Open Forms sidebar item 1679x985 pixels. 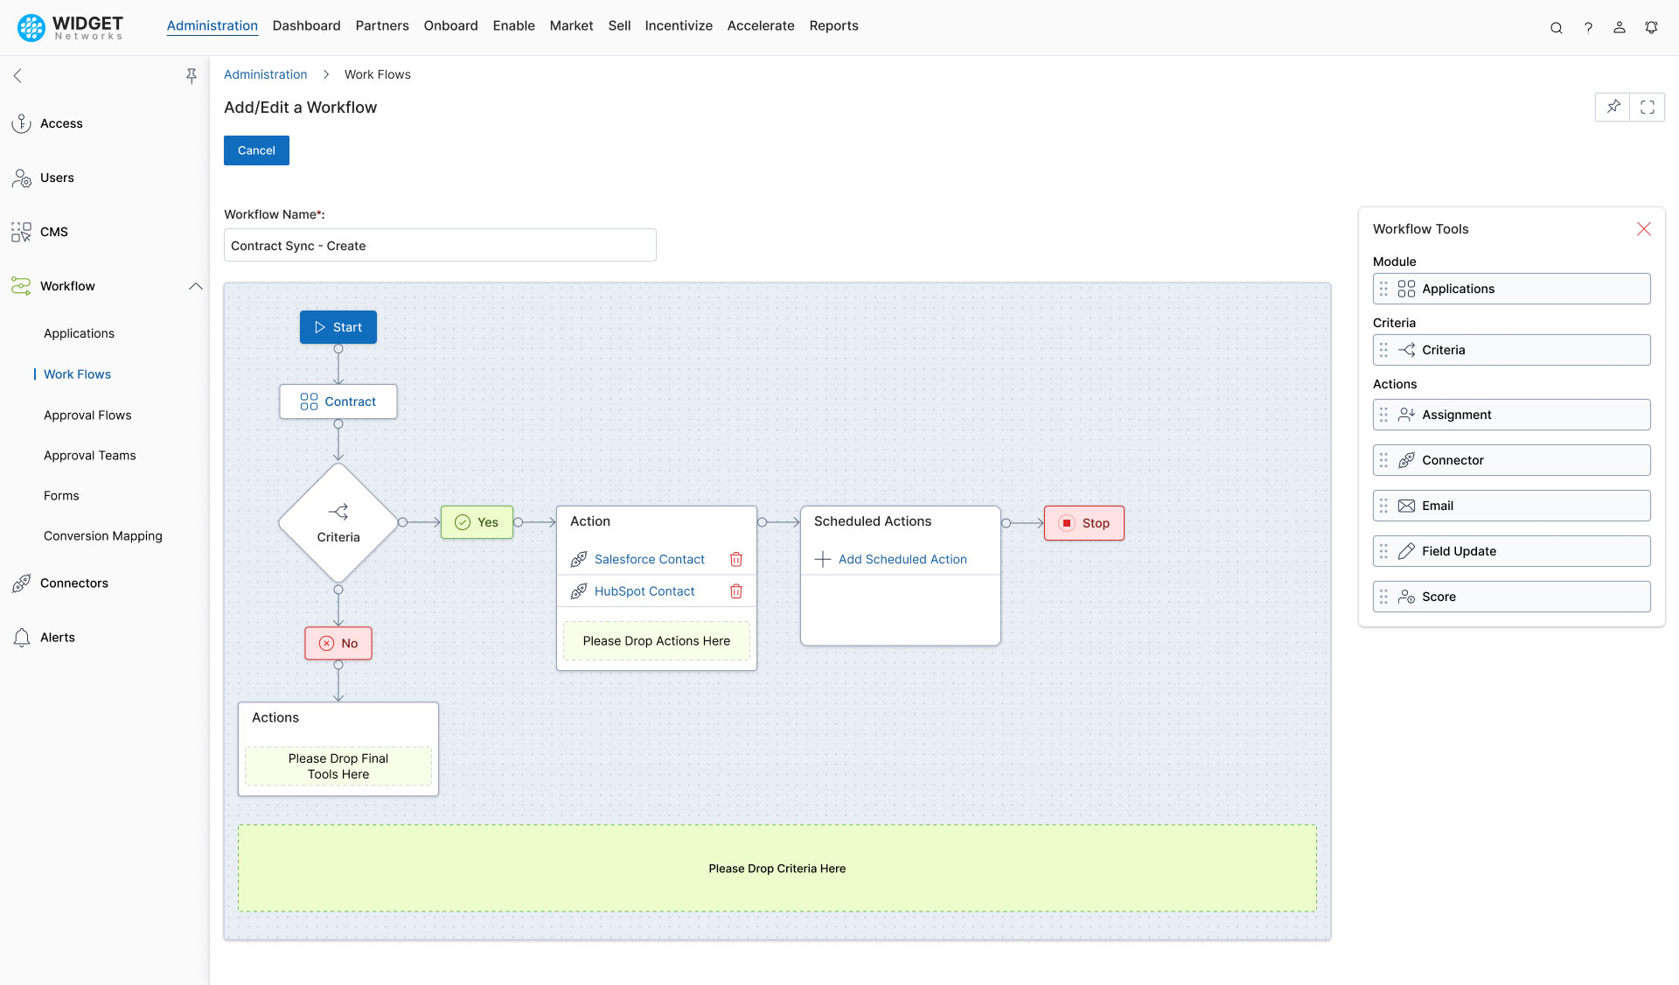61,496
